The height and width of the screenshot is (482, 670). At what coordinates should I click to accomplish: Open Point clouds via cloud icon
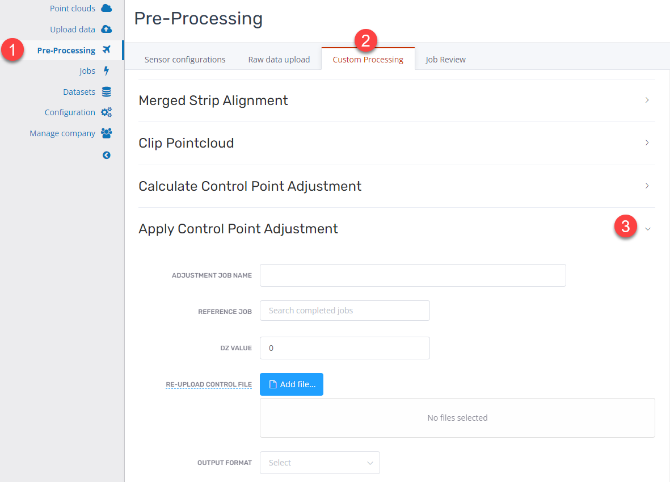tap(107, 8)
